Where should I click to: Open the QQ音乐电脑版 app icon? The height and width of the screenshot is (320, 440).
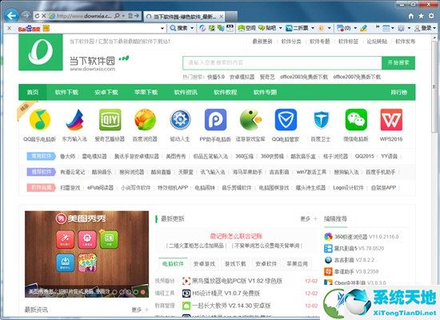coord(40,119)
